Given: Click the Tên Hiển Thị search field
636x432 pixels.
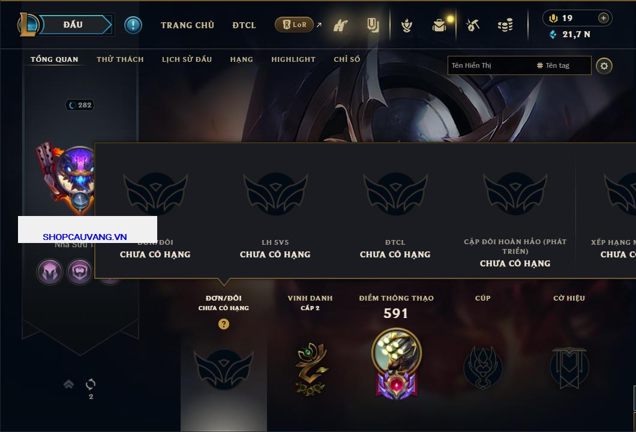Looking at the screenshot, I should [491, 65].
